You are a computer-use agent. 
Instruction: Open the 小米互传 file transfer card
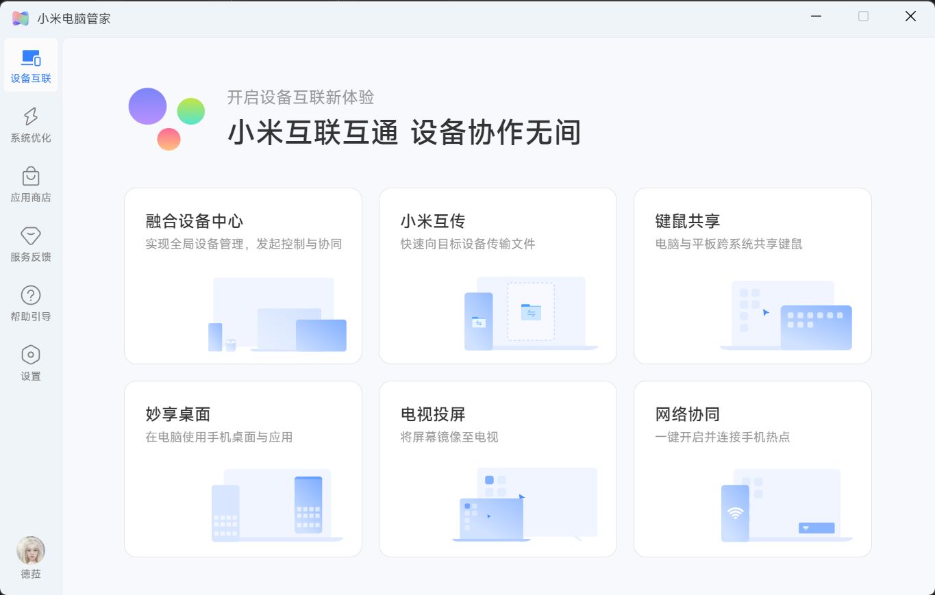click(498, 276)
